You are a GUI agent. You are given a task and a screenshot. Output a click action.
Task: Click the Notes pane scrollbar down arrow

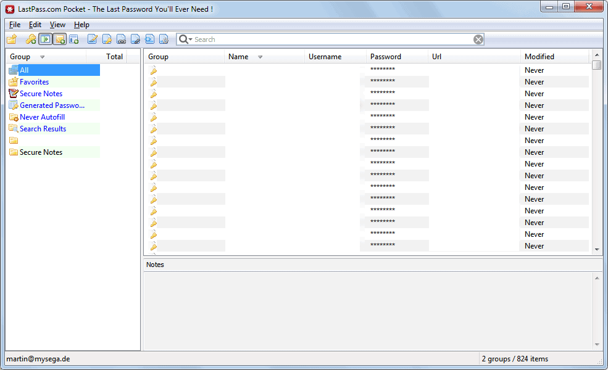(x=597, y=345)
